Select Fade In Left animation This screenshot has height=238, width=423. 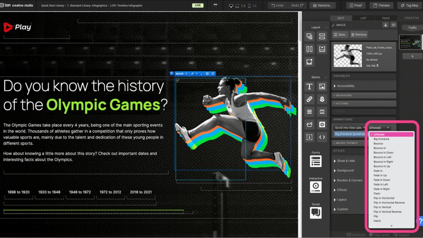(x=392, y=185)
